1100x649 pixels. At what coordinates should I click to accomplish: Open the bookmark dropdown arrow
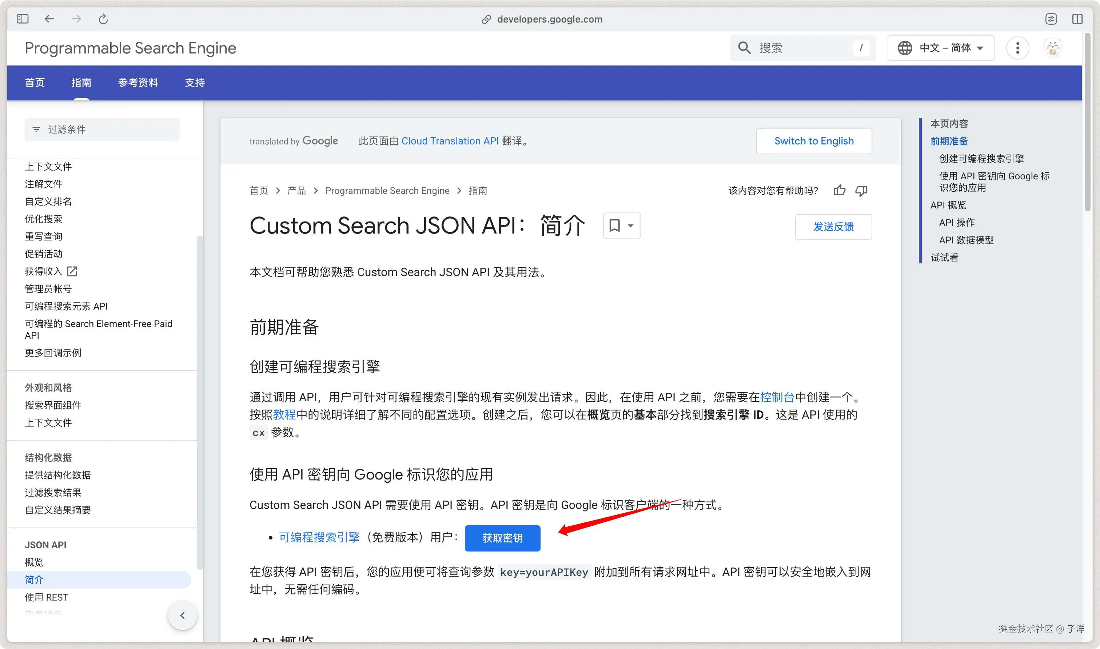pos(630,226)
